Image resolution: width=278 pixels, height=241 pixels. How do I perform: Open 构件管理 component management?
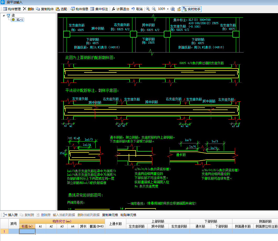pyautogui.click(x=12, y=9)
